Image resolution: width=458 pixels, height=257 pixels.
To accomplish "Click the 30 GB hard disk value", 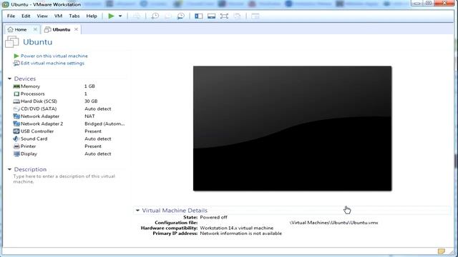I will pyautogui.click(x=91, y=101).
